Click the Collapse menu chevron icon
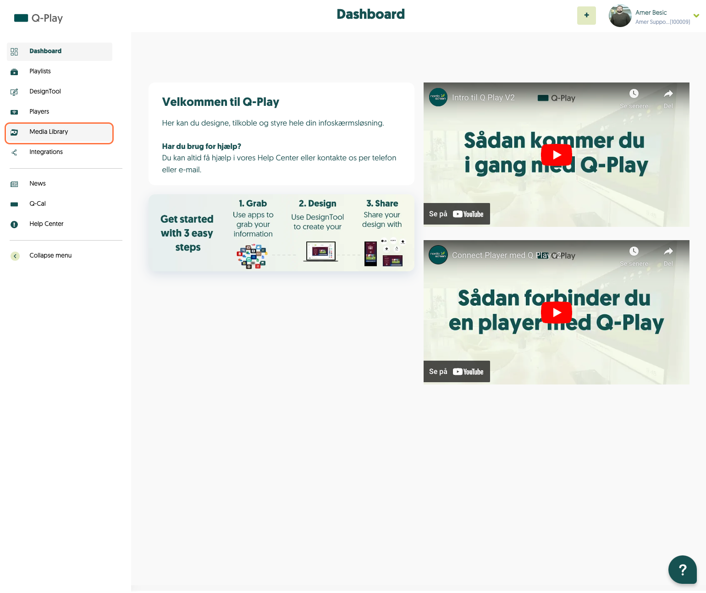The image size is (706, 593). (x=15, y=256)
